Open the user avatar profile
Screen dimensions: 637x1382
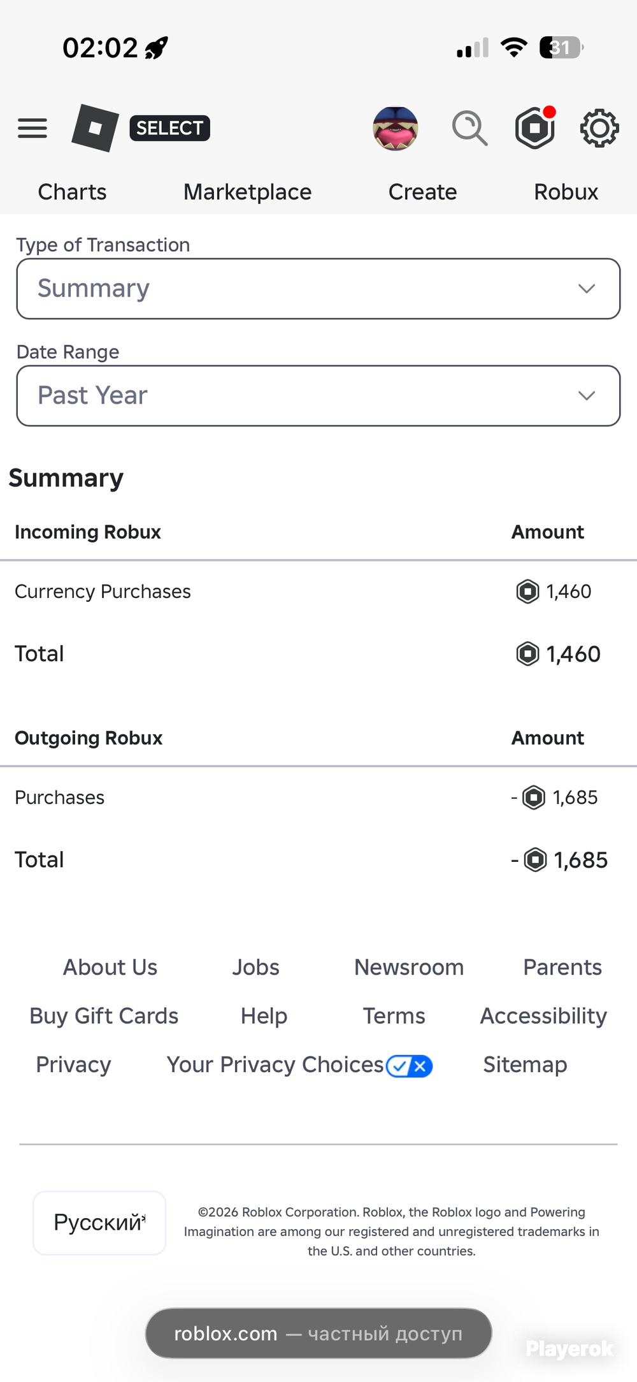point(396,128)
